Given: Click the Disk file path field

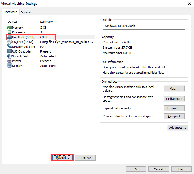Looking at the screenshot, I should (144, 26).
